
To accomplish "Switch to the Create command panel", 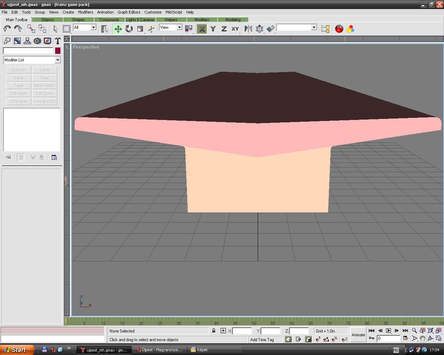I will click(x=7, y=41).
